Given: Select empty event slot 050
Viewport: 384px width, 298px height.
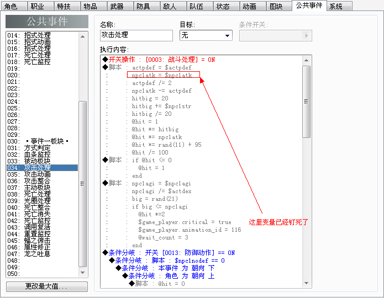Looking at the screenshot, I should click(x=42, y=274).
